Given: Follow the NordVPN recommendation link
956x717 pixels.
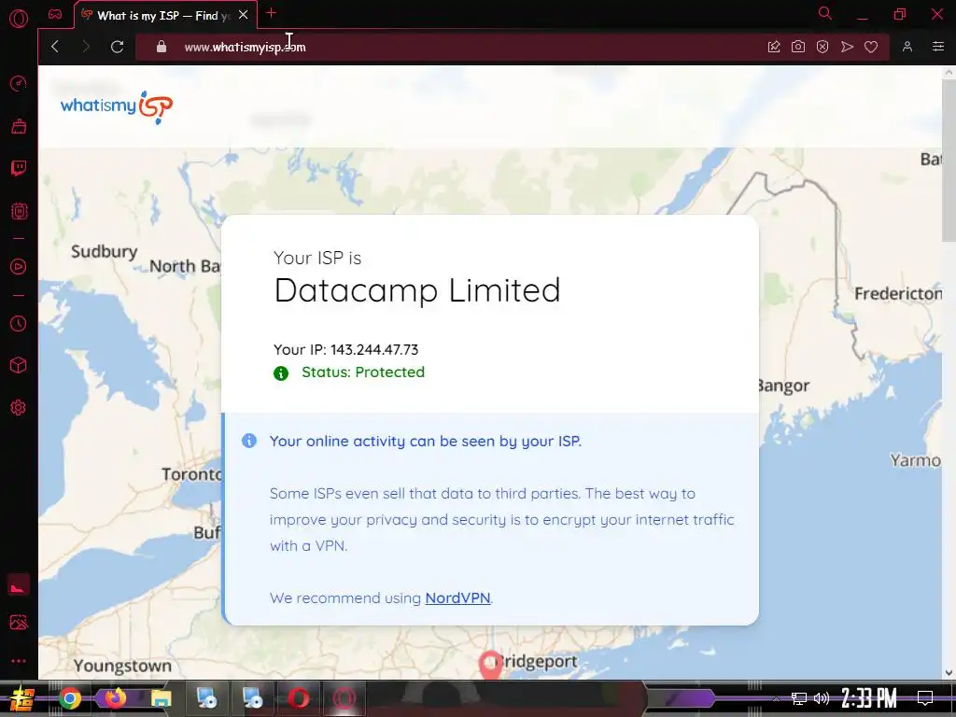Looking at the screenshot, I should pyautogui.click(x=457, y=598).
